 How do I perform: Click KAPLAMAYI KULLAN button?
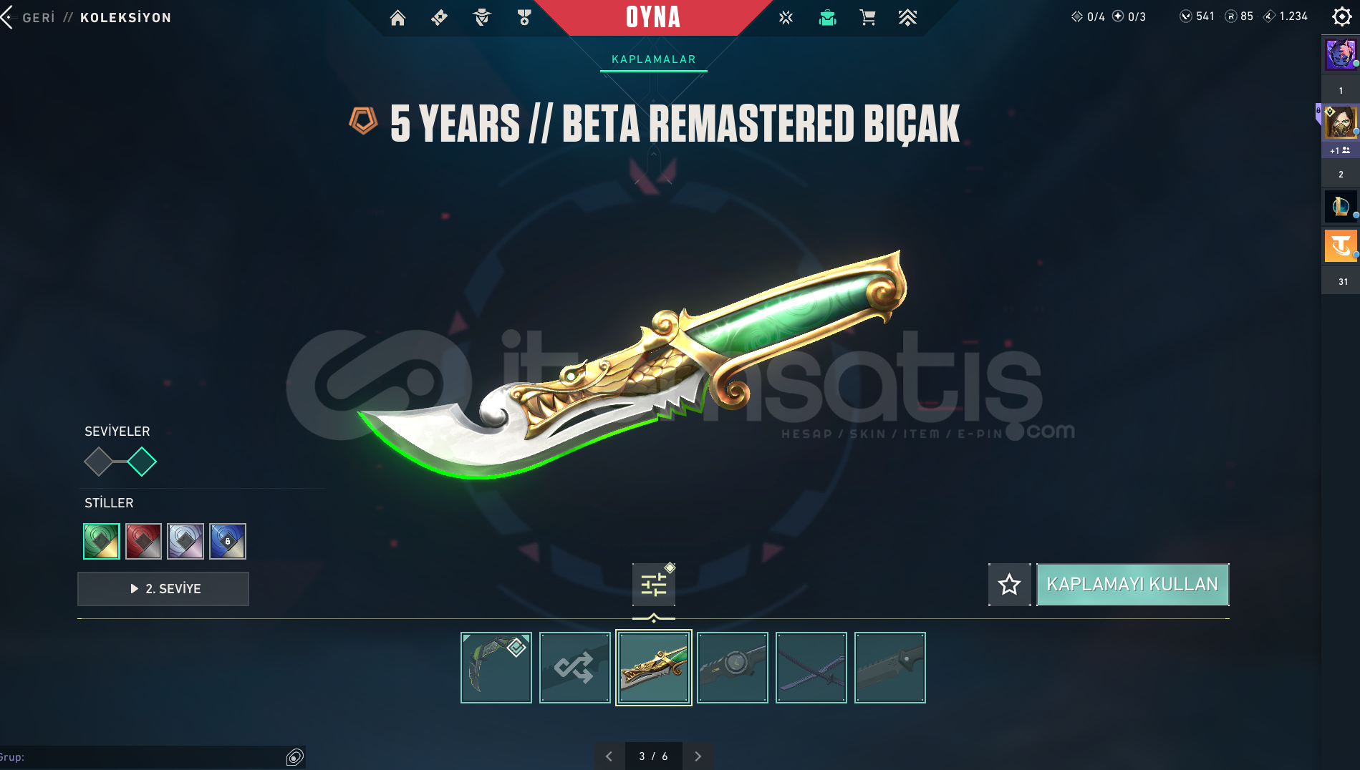1132,585
